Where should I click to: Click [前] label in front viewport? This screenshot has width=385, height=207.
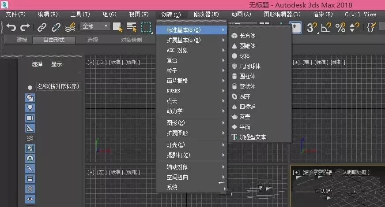pos(307,62)
